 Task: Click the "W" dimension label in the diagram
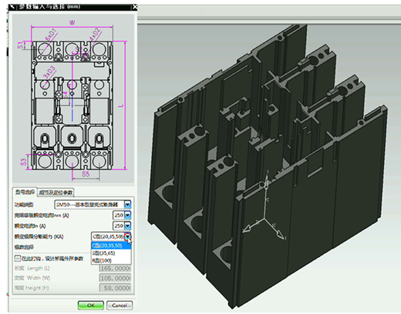tap(72, 22)
